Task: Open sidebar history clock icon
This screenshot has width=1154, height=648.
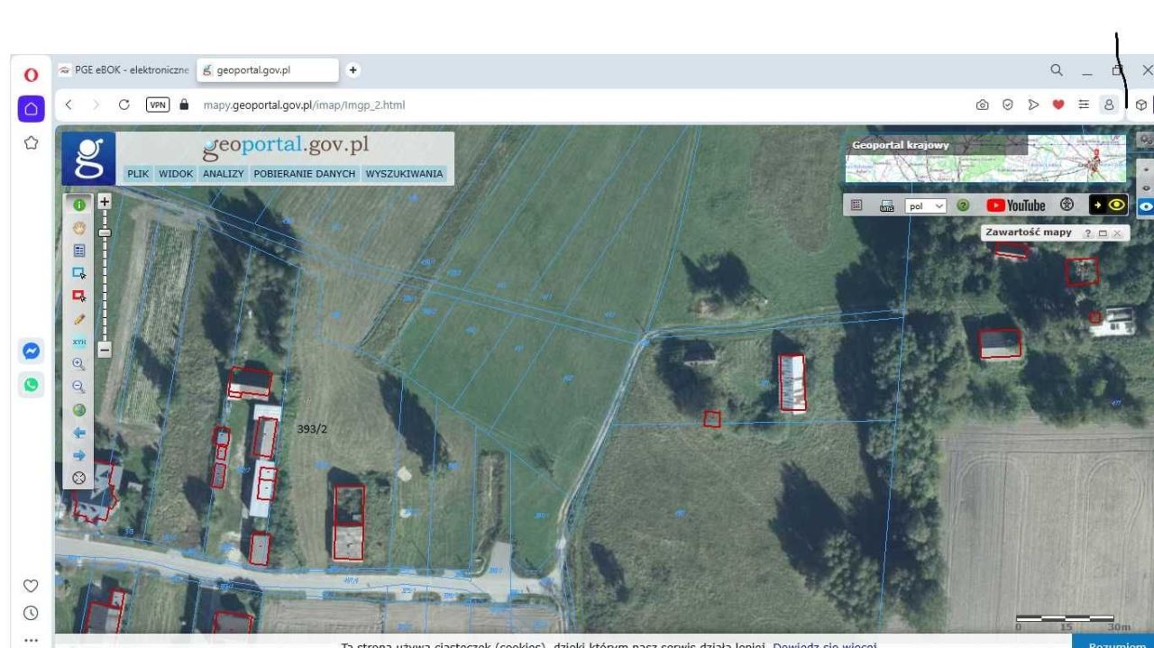Action: click(x=31, y=612)
